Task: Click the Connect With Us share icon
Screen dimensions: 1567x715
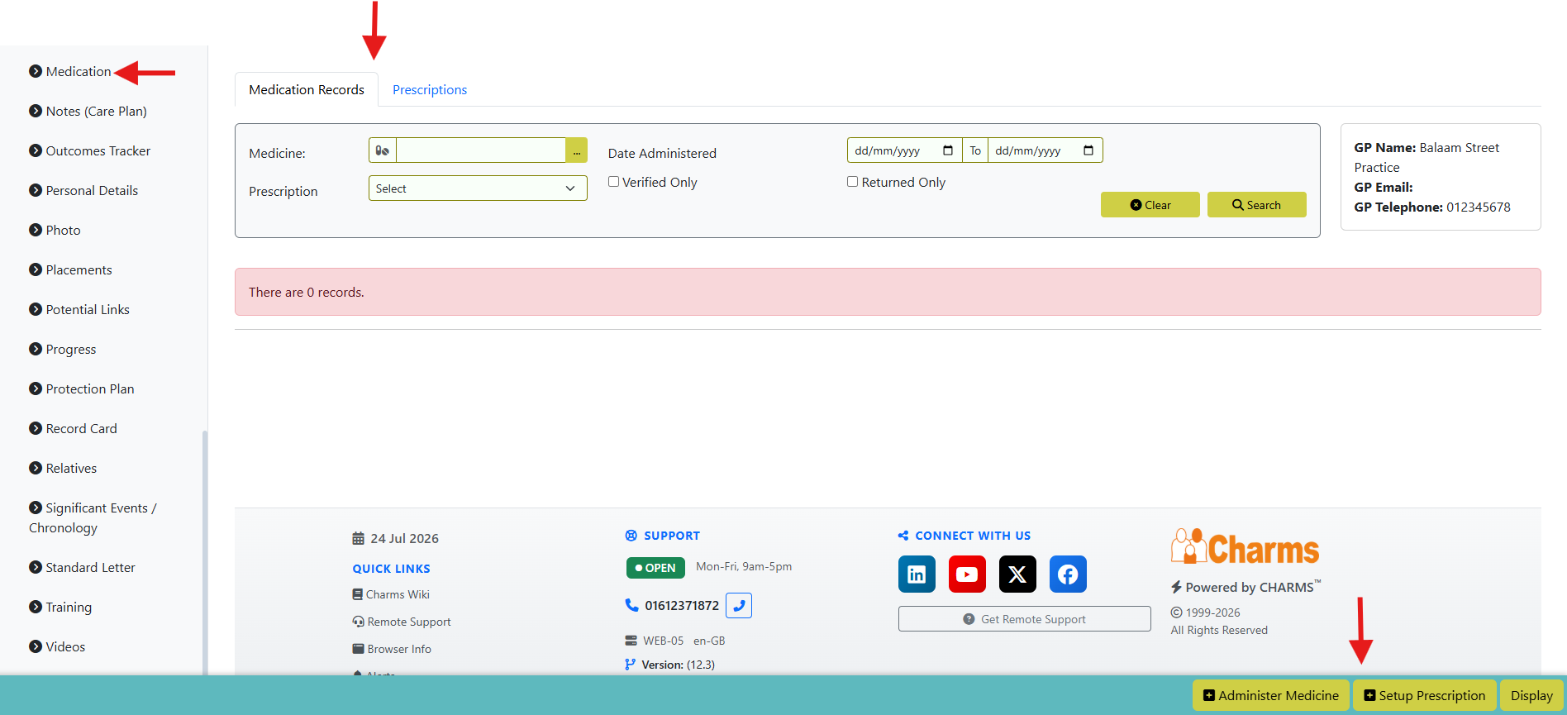Action: point(903,536)
